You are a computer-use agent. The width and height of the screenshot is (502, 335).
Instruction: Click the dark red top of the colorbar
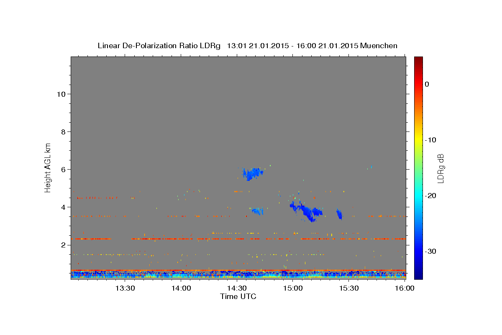[x=418, y=60]
